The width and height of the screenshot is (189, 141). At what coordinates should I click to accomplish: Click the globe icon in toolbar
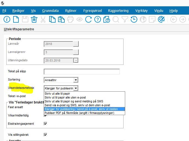click(x=143, y=19)
